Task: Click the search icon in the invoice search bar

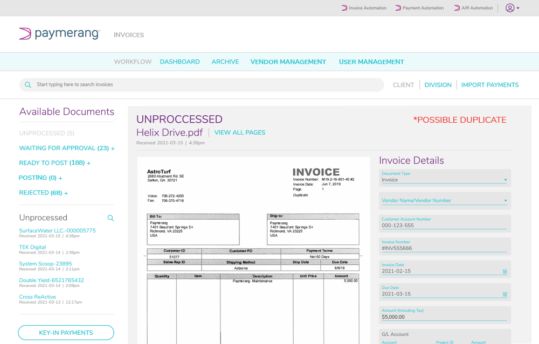Action: pos(28,85)
